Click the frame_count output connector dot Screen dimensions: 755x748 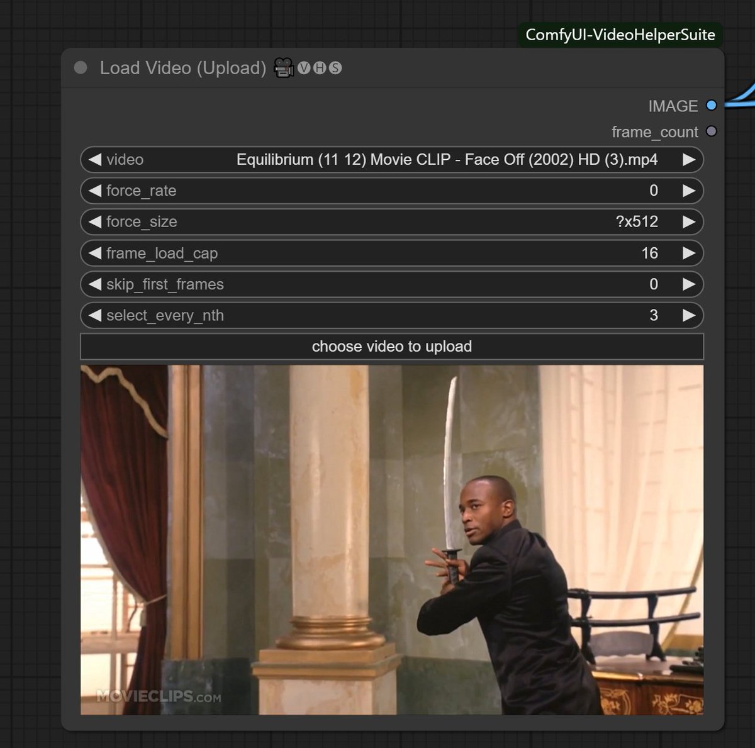tap(712, 131)
